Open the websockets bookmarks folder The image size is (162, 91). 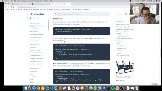pyautogui.click(x=35, y=10)
